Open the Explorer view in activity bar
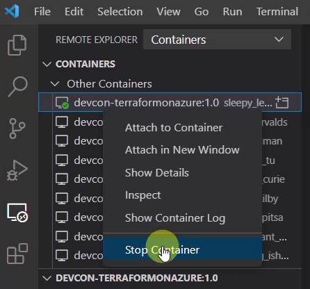The height and width of the screenshot is (289, 310). point(17,45)
